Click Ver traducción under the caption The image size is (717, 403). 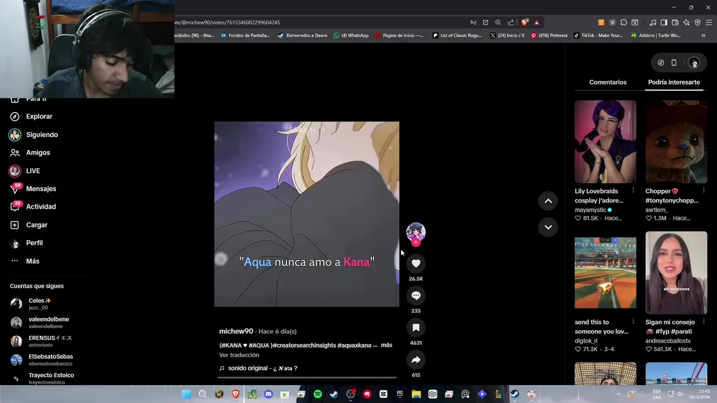click(x=239, y=355)
